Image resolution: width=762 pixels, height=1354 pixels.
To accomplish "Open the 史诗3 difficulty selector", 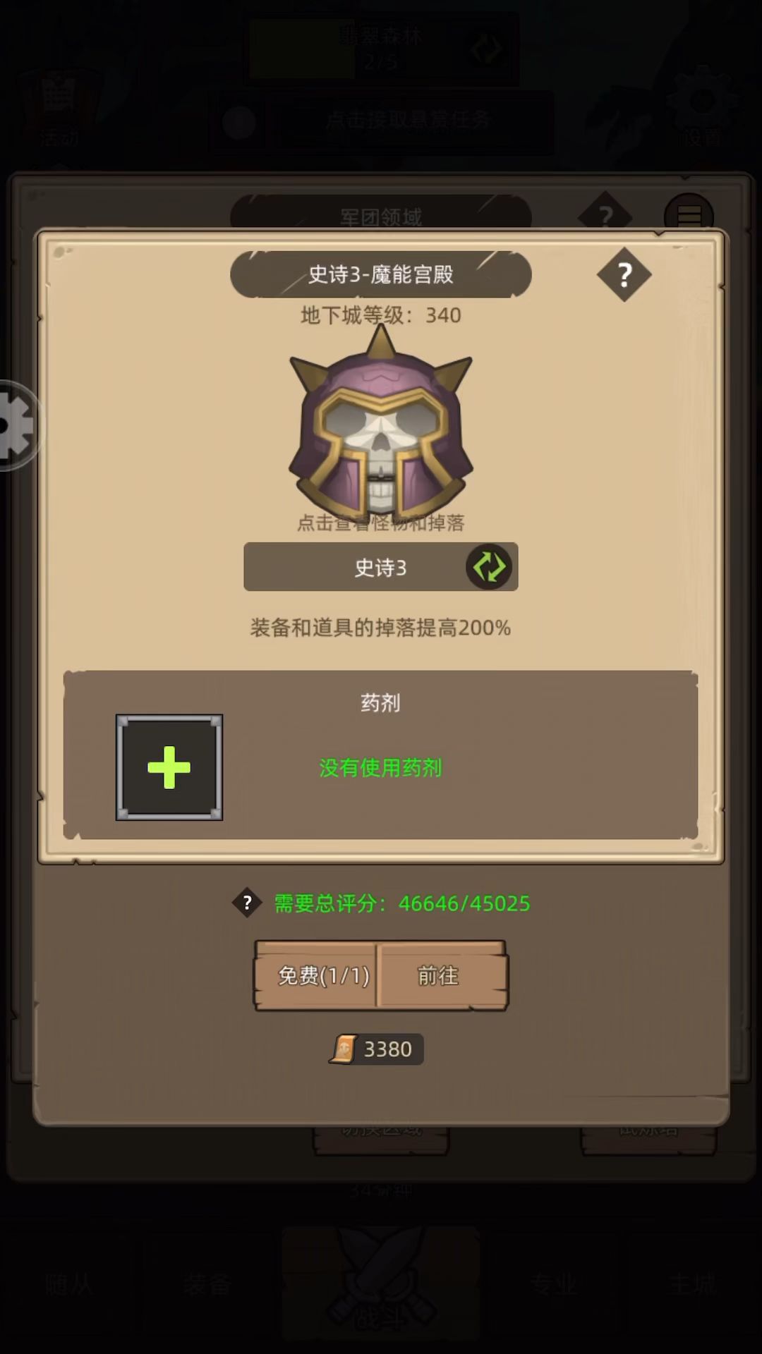I will (381, 567).
